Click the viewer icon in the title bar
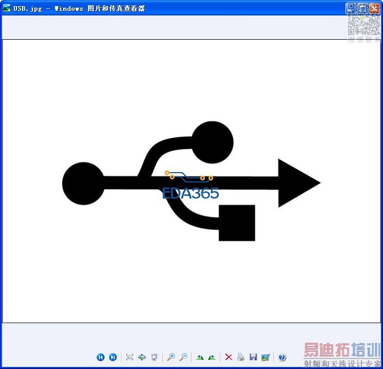 click(7, 8)
